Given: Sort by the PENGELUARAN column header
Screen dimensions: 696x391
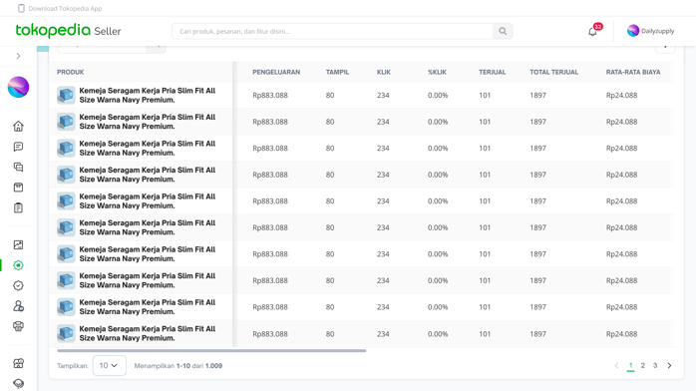Looking at the screenshot, I should (276, 72).
